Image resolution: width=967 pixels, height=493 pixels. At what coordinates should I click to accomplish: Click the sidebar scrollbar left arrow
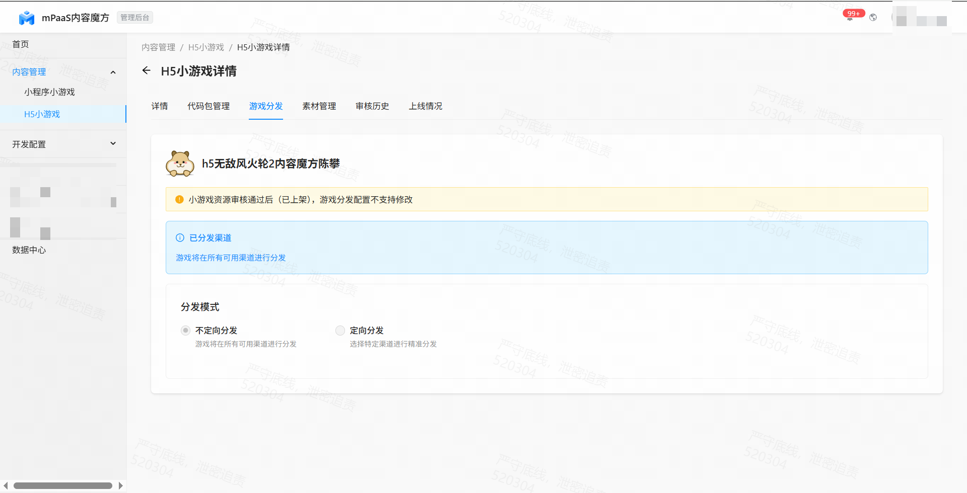pos(6,485)
